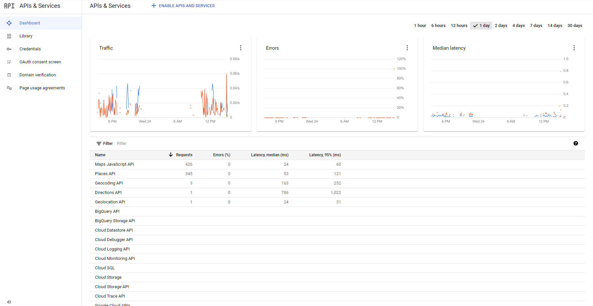Click the Page usage agreements icon
The image size is (593, 306).
9,88
